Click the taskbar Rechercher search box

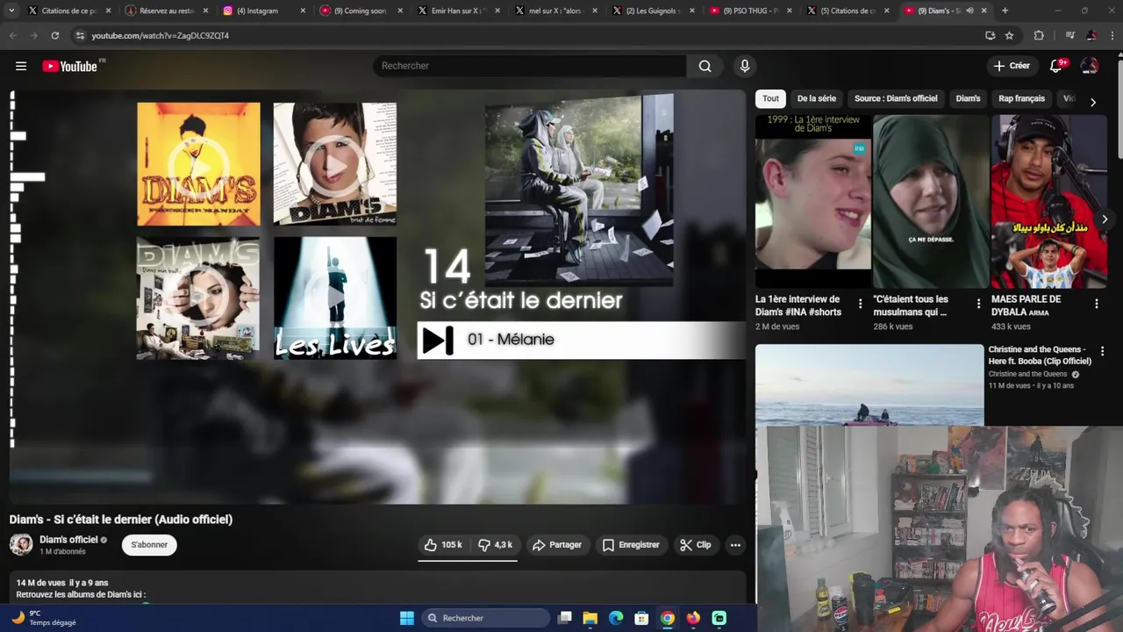pos(485,618)
